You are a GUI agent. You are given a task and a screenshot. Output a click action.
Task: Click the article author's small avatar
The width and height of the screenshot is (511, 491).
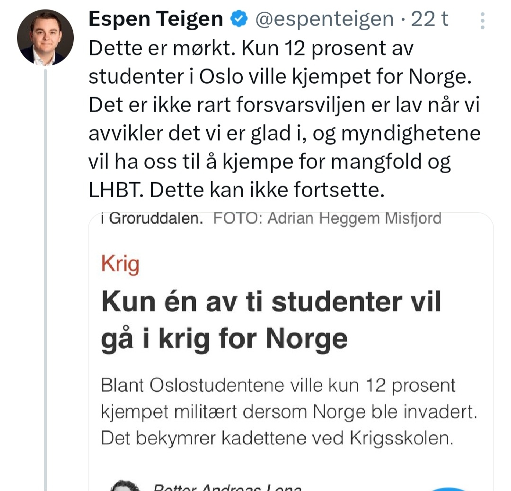point(124,486)
